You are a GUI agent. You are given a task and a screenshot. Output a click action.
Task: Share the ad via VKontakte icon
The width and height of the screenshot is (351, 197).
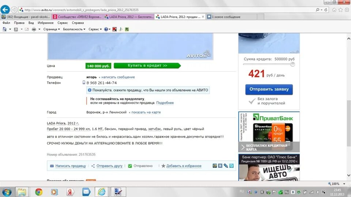220,166
